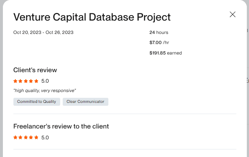Close the Venture Capital Database Project dialog
The width and height of the screenshot is (249, 157).
232,14
